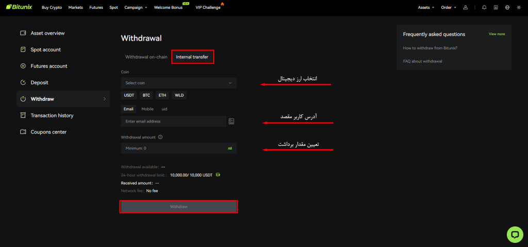Open View more FAQ link
This screenshot has width=528, height=247.
tap(497, 34)
